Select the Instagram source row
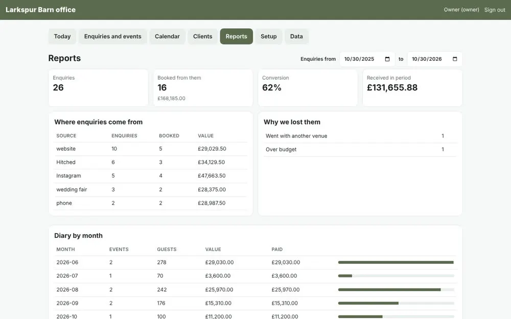The image size is (511, 319). [151, 176]
